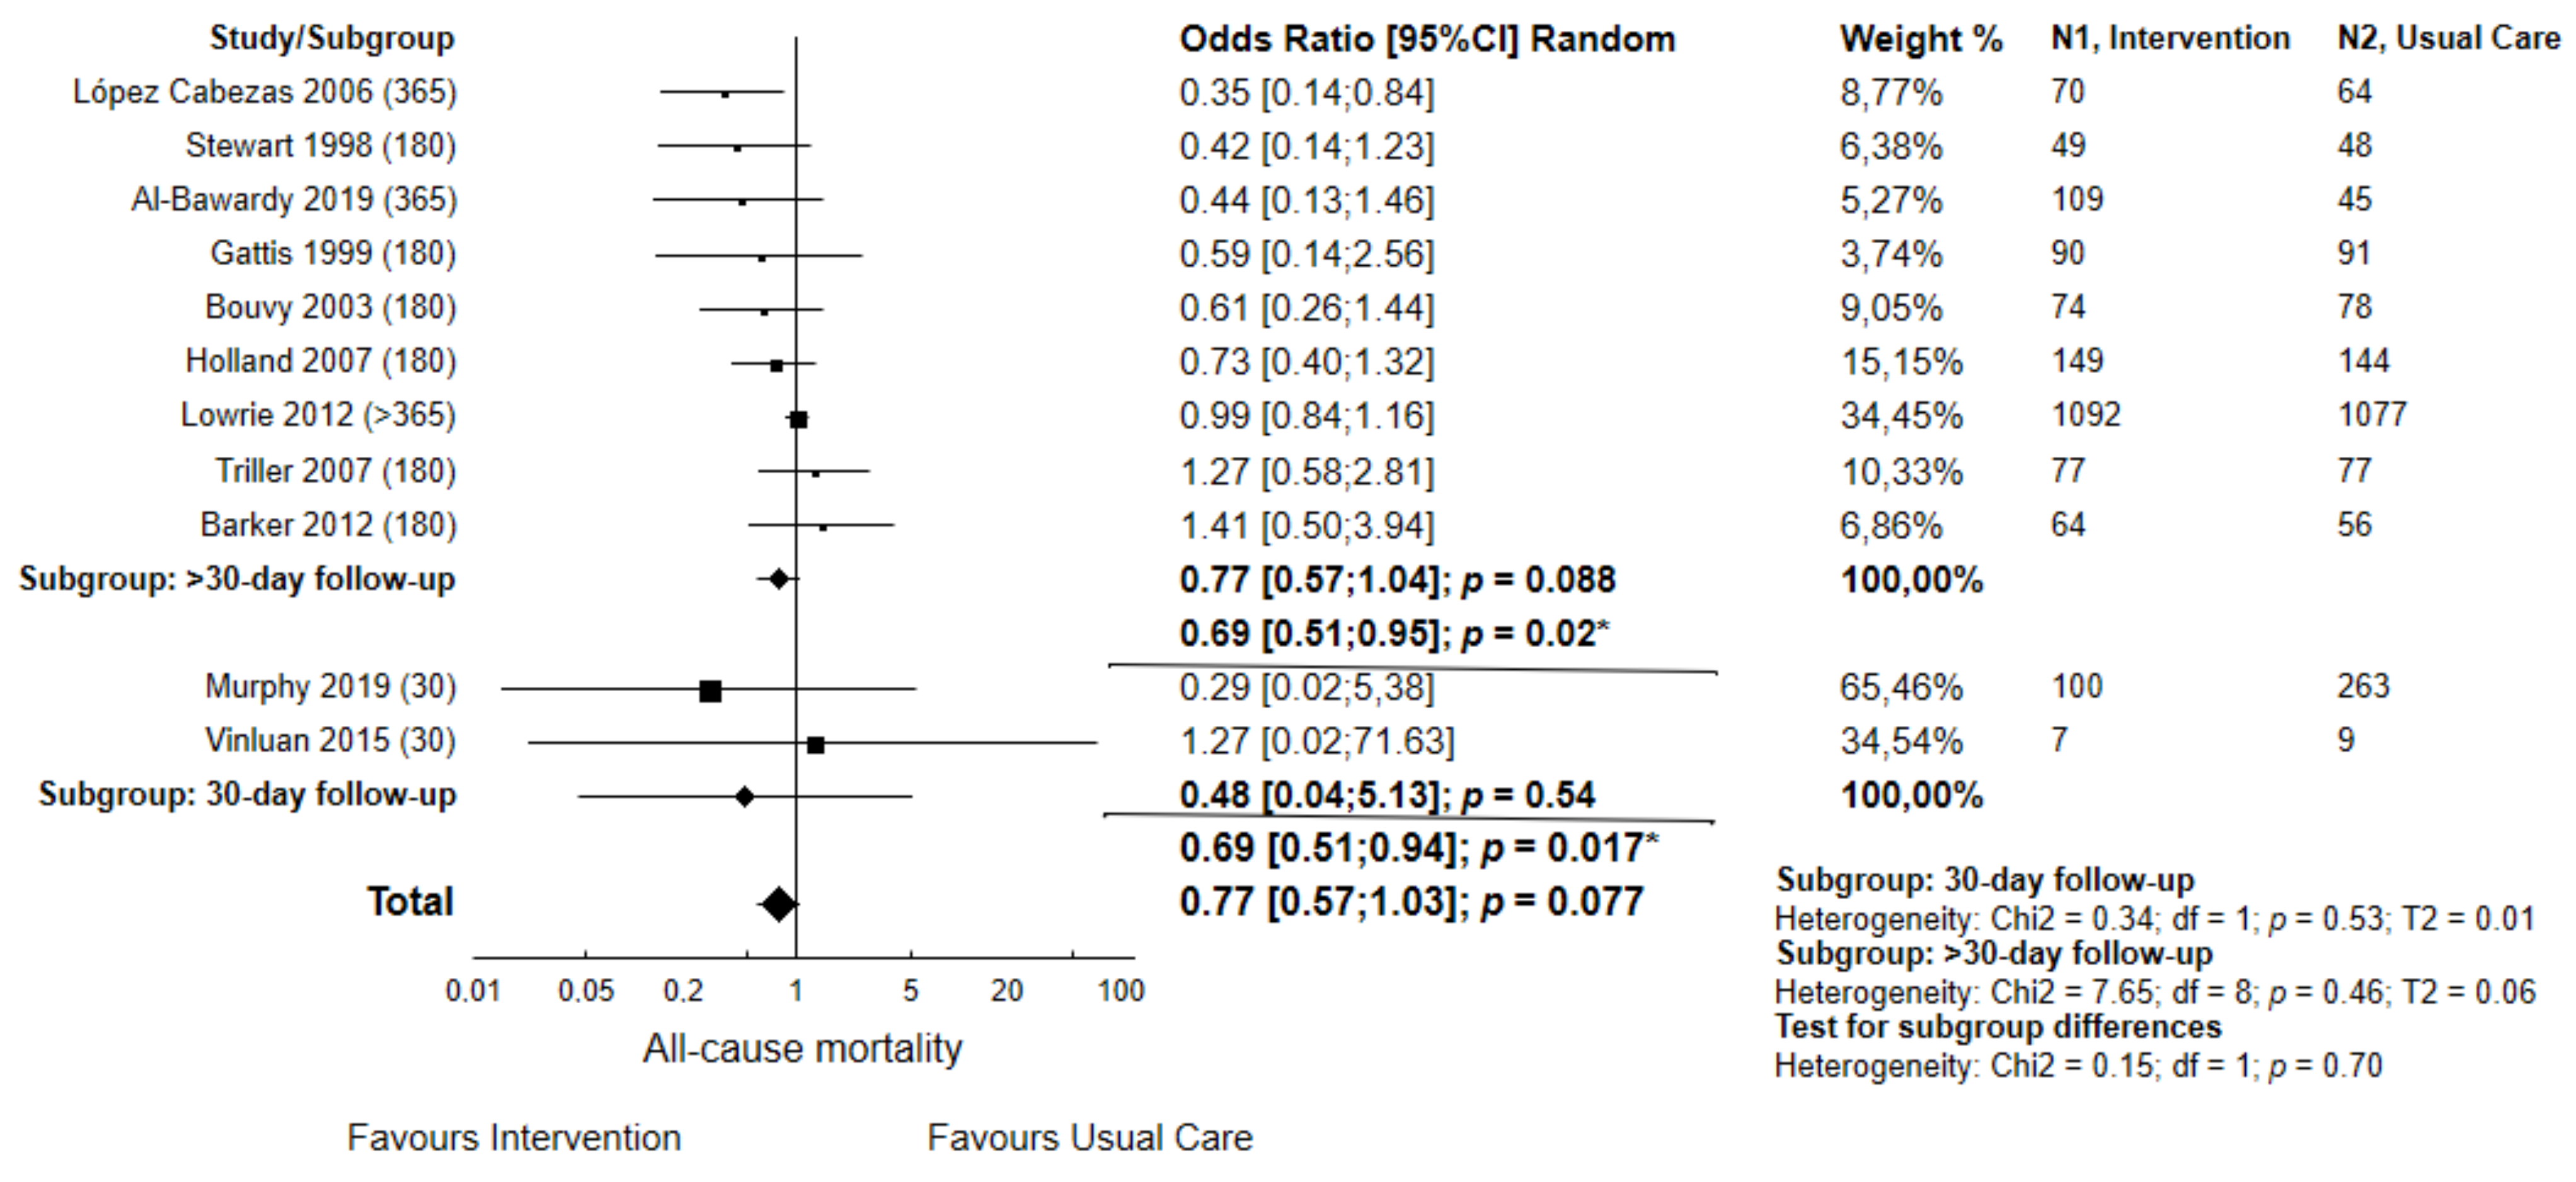Viewport: 2576px width, 1182px height.
Task: Click the Weight % column header
Action: coord(1921,39)
